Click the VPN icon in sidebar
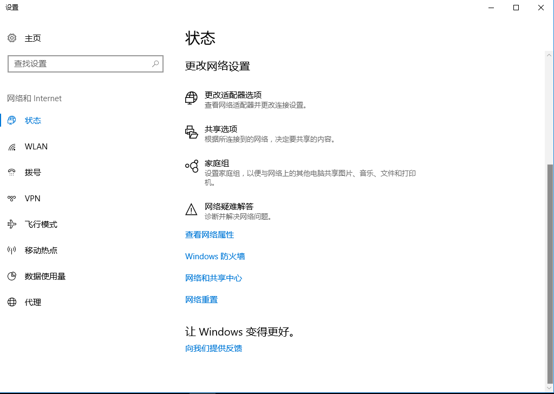 click(12, 199)
